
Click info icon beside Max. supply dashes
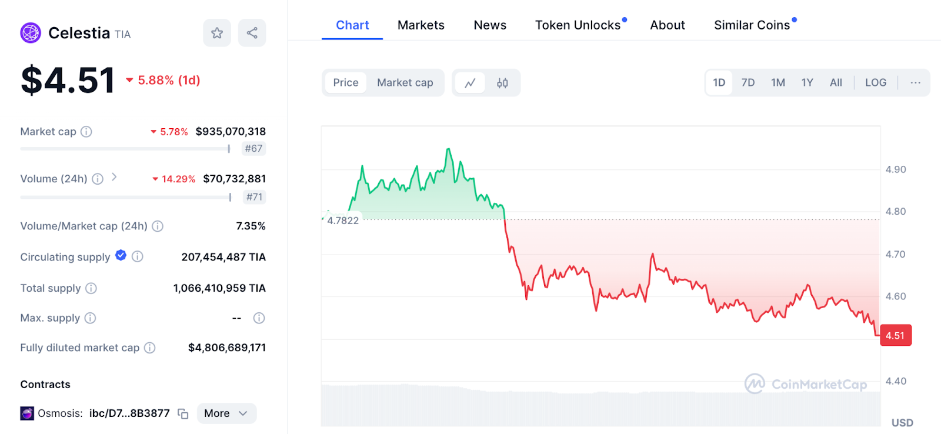pyautogui.click(x=259, y=318)
